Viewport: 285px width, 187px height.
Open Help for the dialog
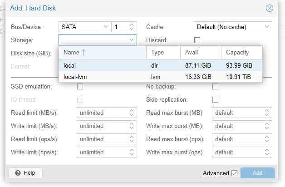coord(25,173)
